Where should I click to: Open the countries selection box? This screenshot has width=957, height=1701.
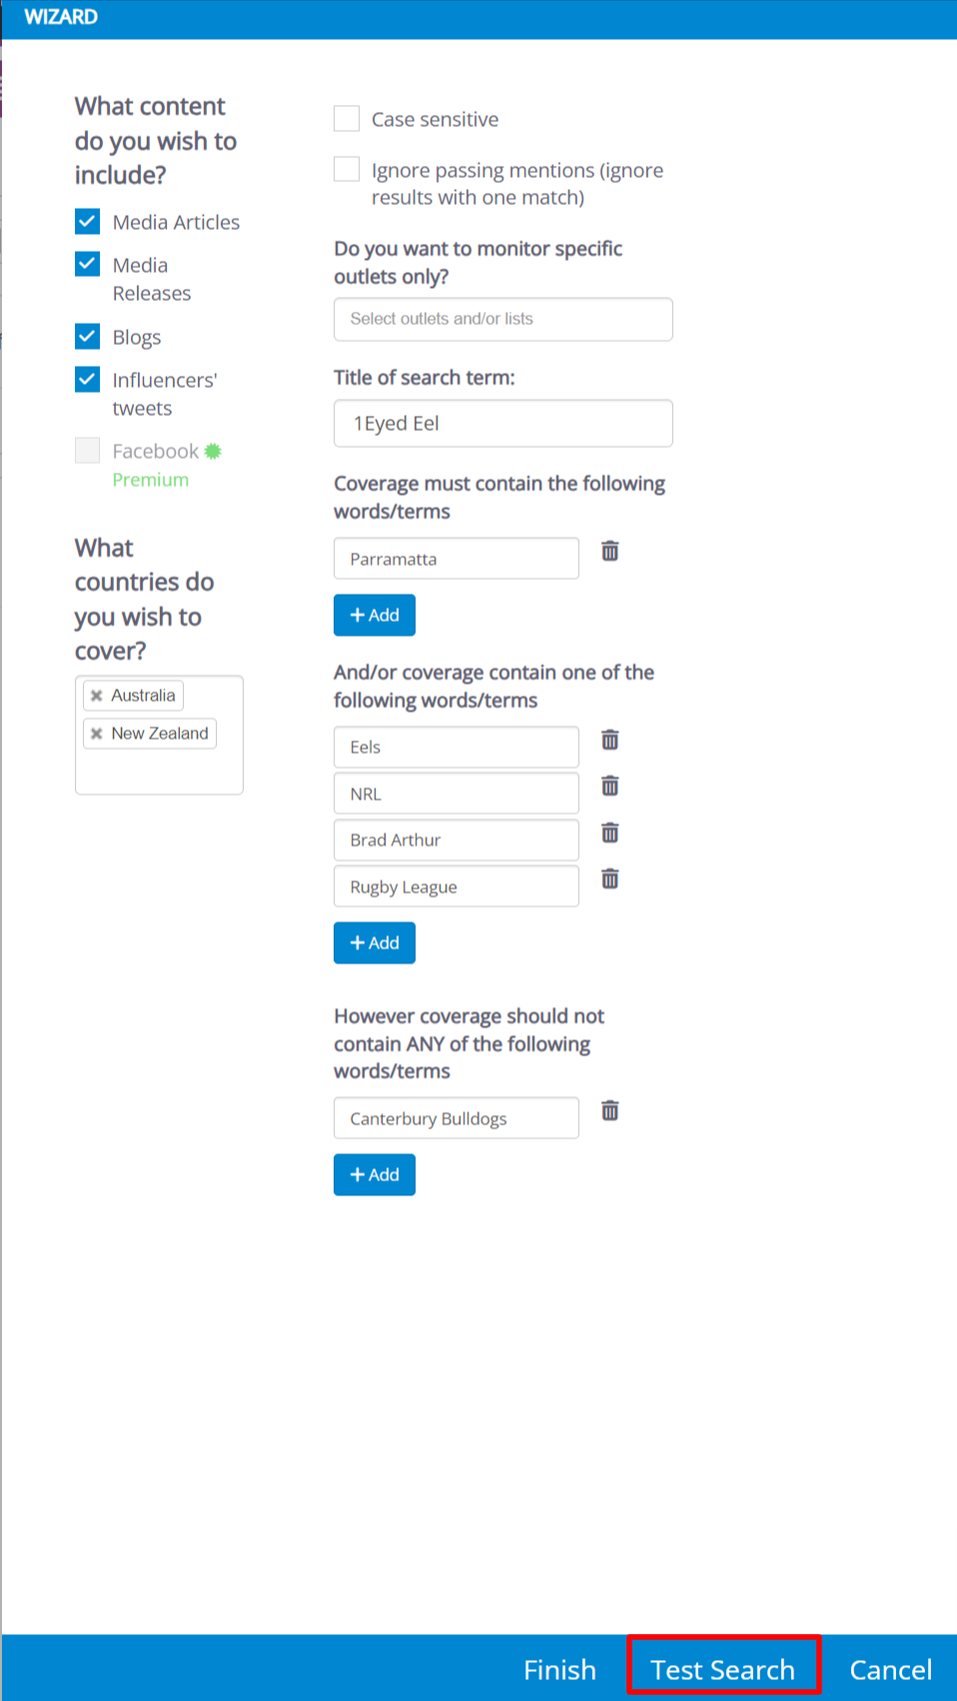point(159,773)
